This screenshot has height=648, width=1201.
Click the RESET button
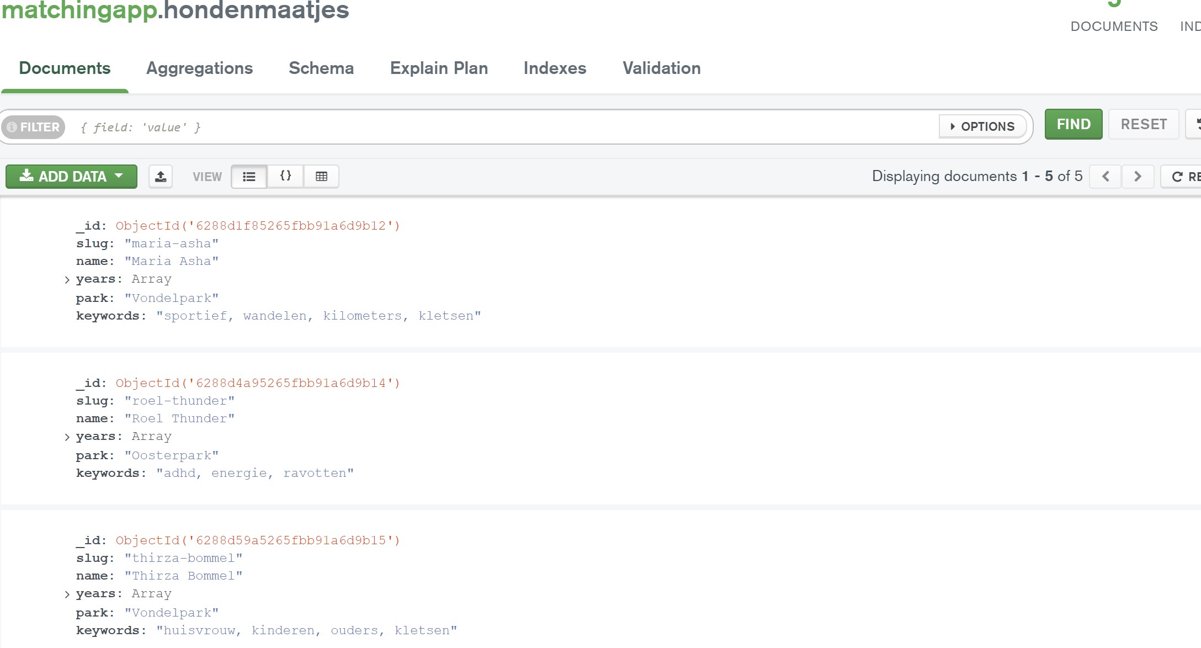(x=1144, y=124)
